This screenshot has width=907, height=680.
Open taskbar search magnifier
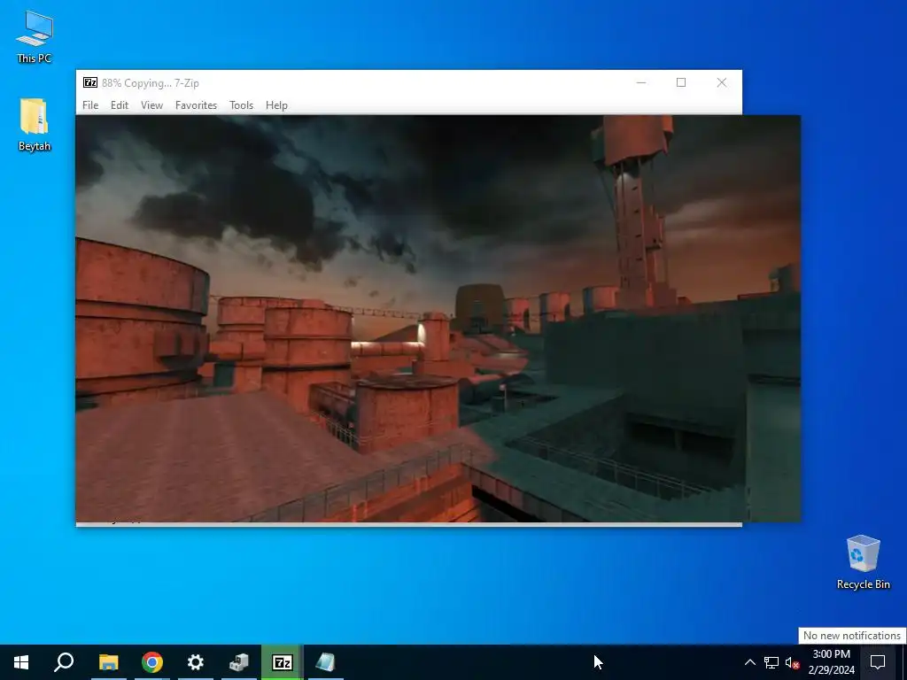64,662
